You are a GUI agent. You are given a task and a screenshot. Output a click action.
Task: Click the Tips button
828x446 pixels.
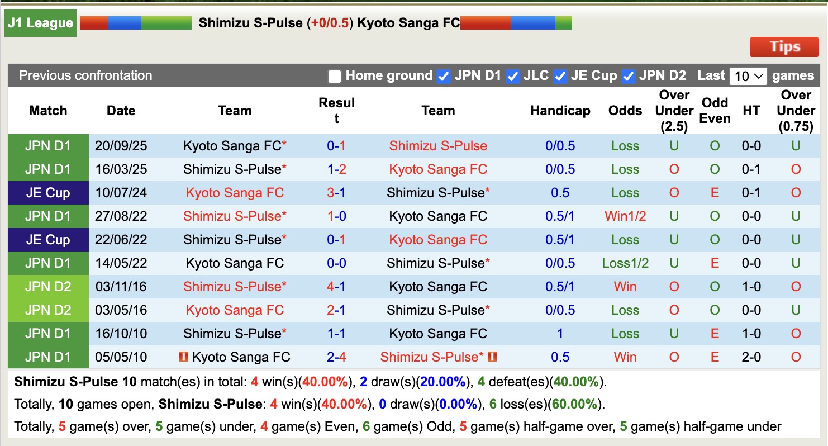tap(784, 47)
